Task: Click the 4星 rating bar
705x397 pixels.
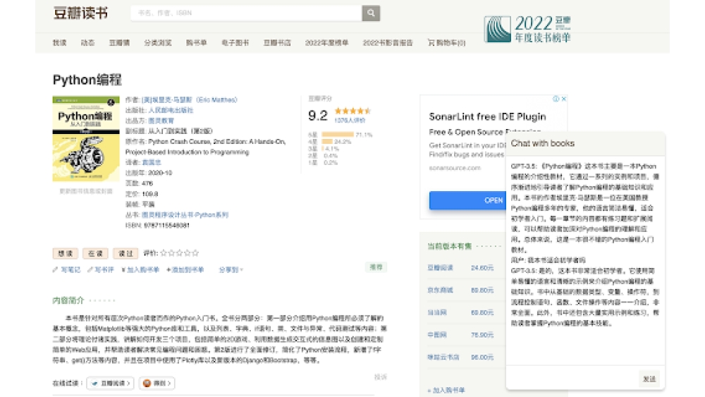Action: click(x=327, y=141)
